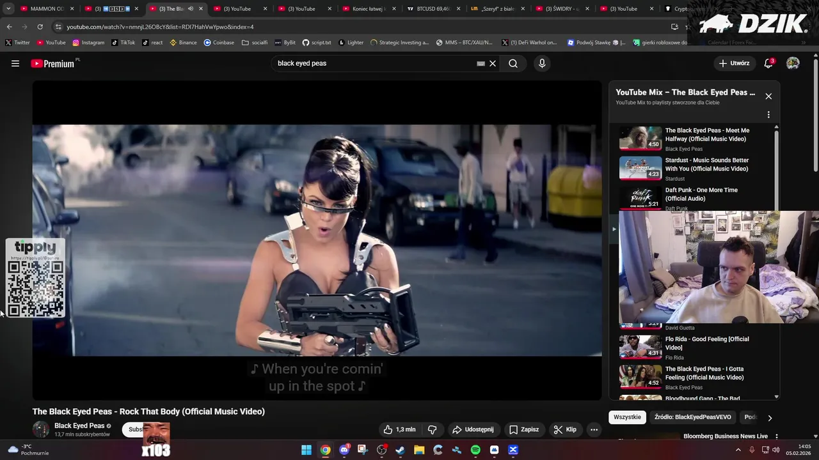
Task: Like the video with 1,3 mln likes
Action: coord(399,429)
